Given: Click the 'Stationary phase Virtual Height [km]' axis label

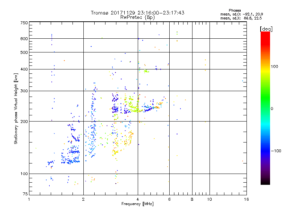Looking at the screenshot, I should tap(16, 109).
